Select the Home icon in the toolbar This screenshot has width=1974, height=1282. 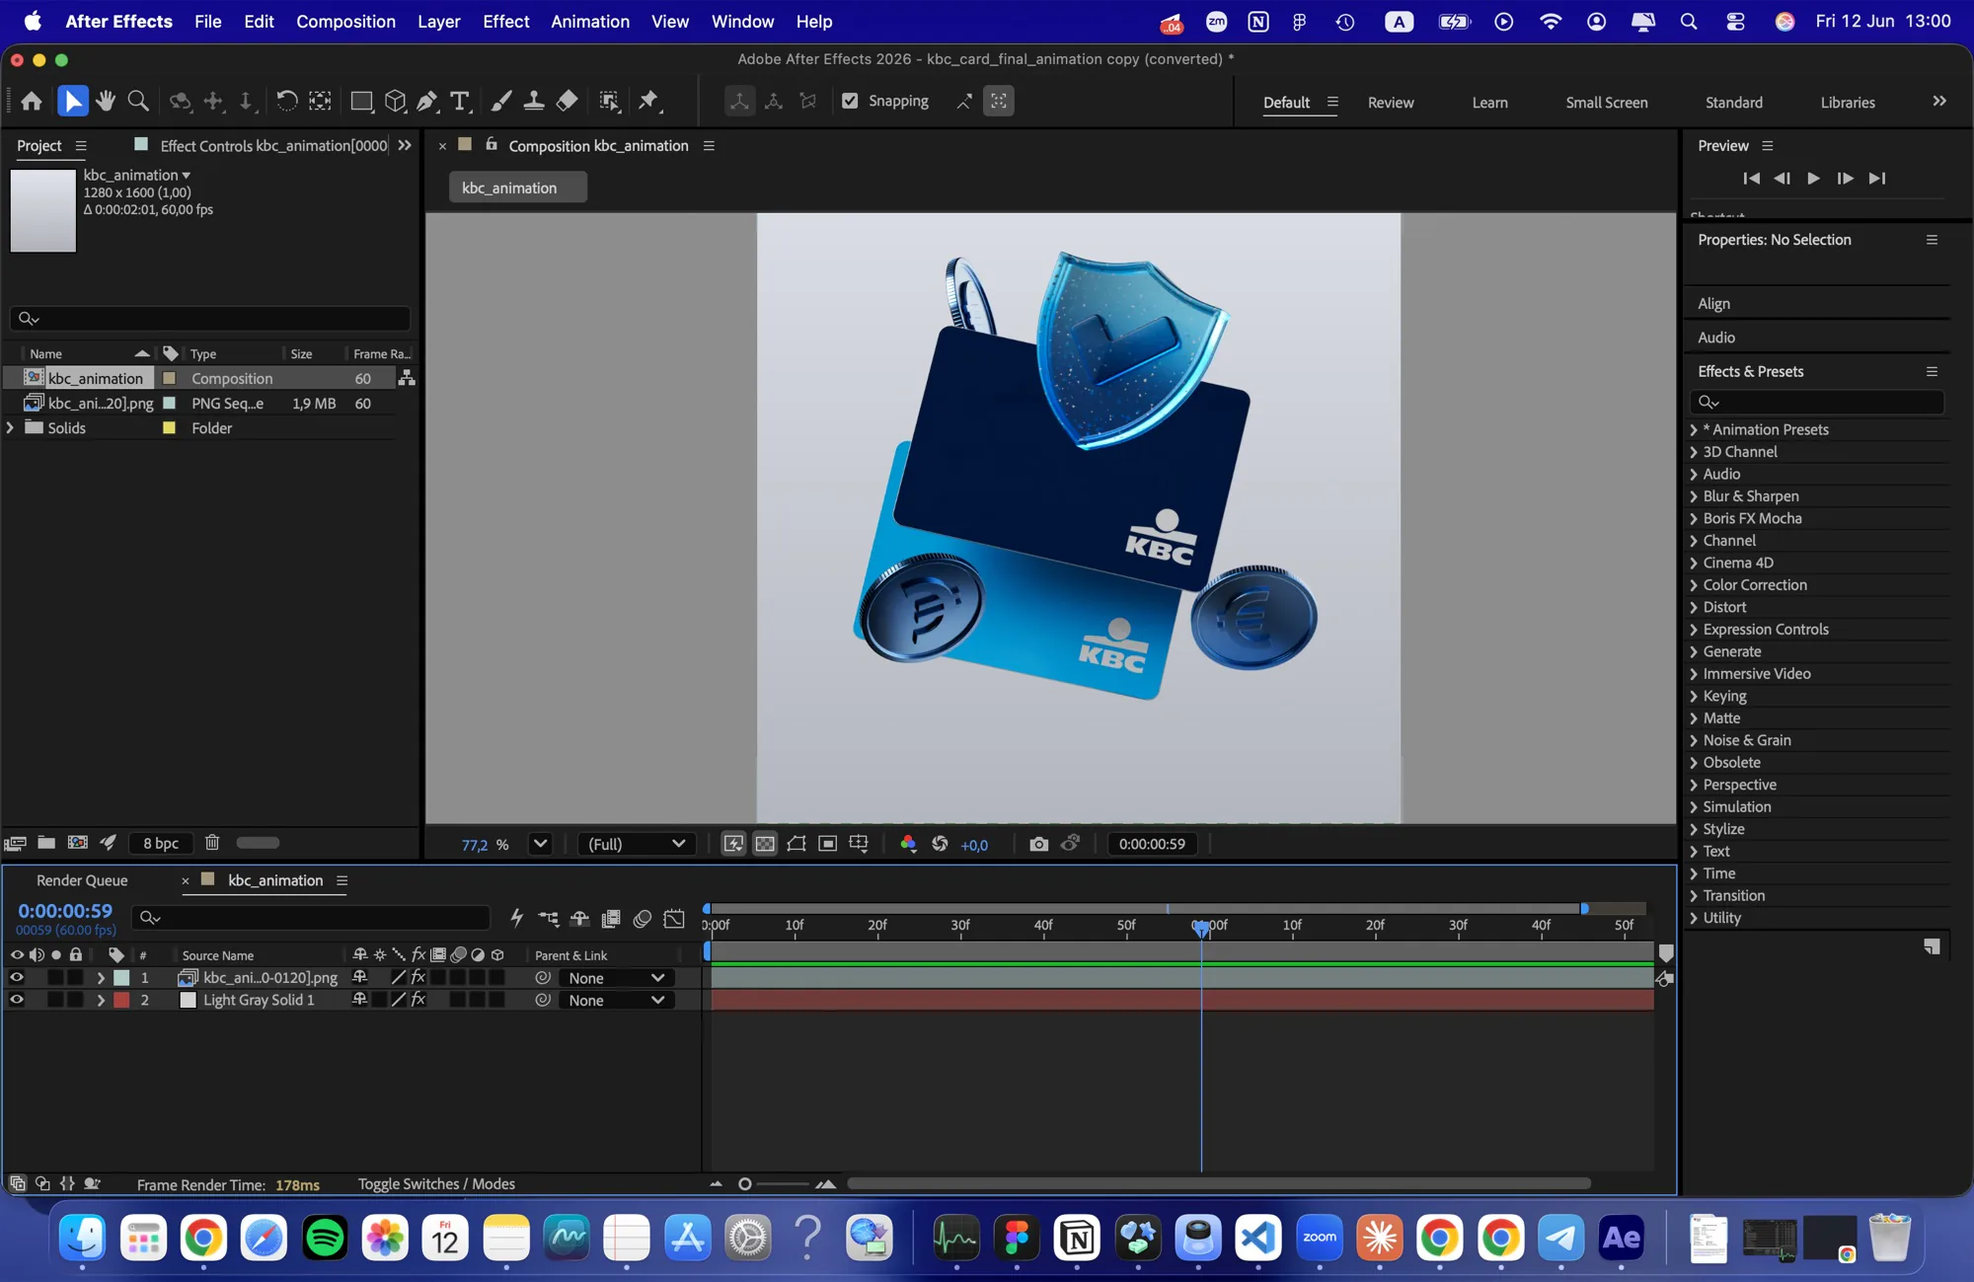32,101
